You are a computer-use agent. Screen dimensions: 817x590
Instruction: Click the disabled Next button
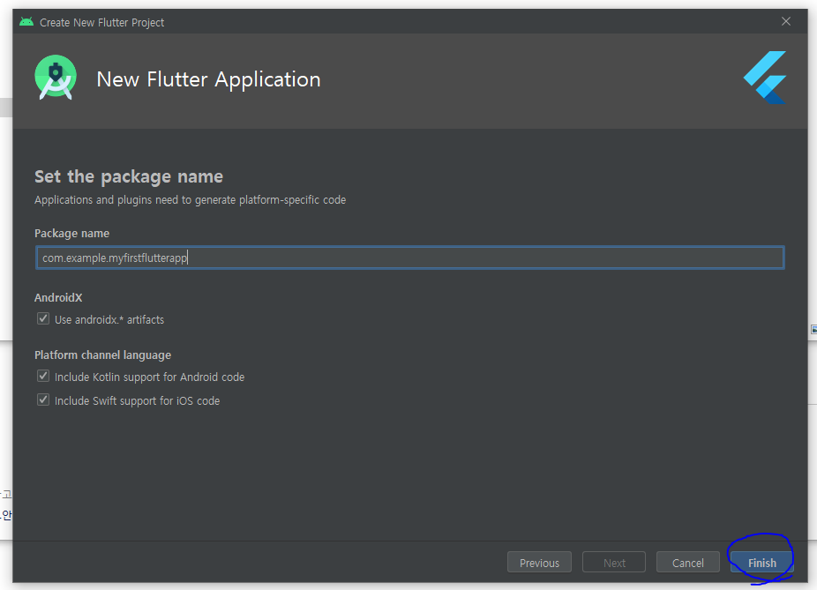614,563
